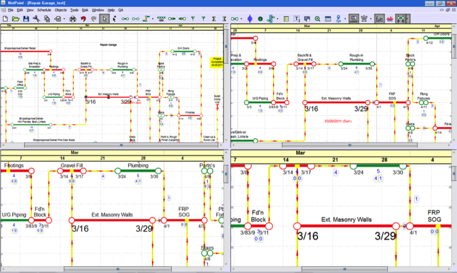The image size is (457, 273).
Task: Click the red Undo arrow
Action: coord(84,19)
